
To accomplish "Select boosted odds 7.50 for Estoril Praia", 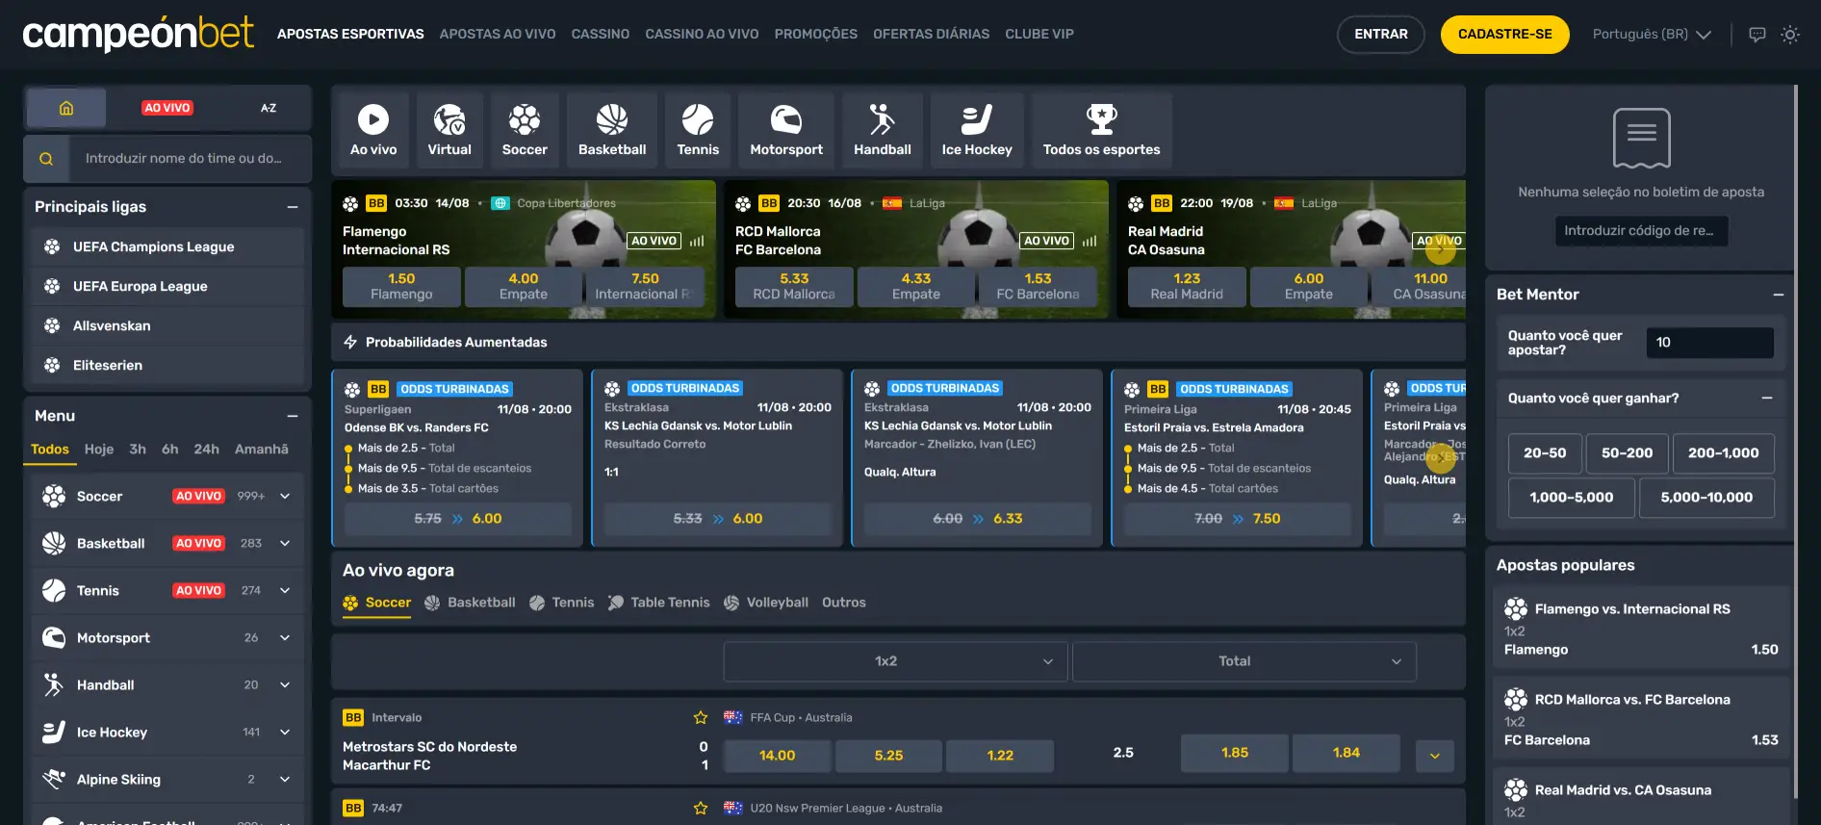I will click(x=1238, y=519).
